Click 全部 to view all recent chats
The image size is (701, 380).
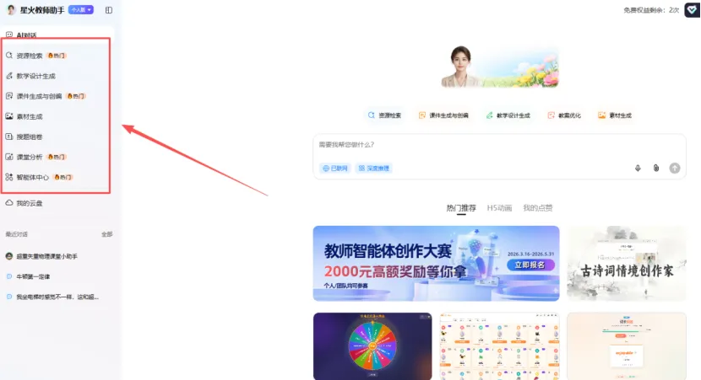click(107, 234)
